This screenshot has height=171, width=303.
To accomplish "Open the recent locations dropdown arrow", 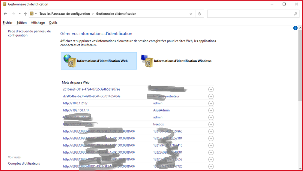I will [x=20, y=14].
